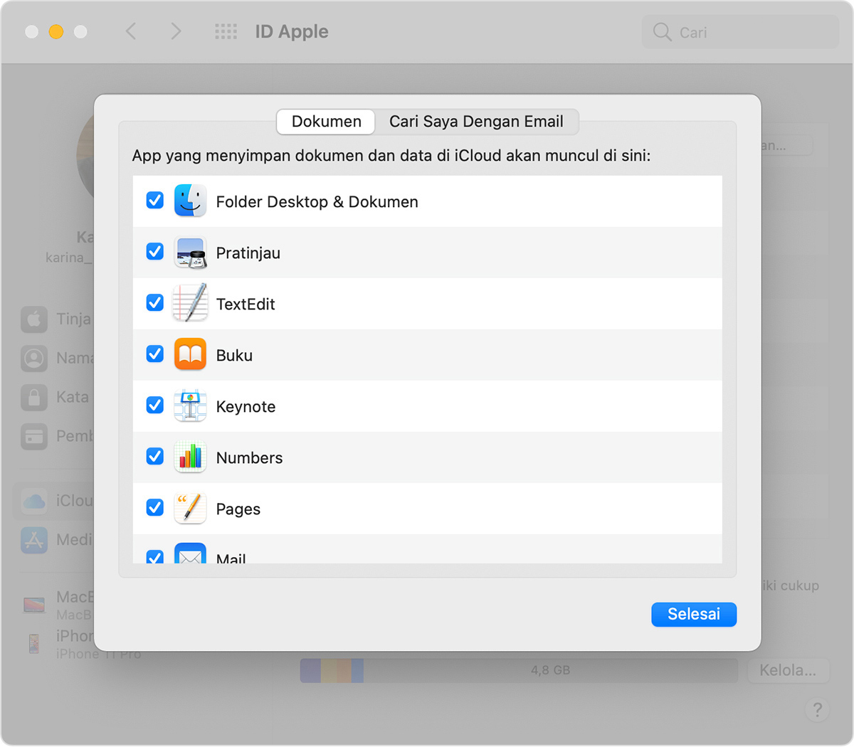Screen dimensions: 854x747
Task: Select the Folder Desktop & Dokumen label
Action: [x=317, y=202]
